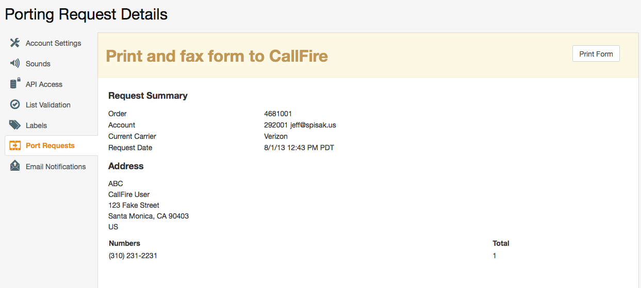This screenshot has width=641, height=288.
Task: Click the phone number (310) 231-2231
Action: pos(133,256)
